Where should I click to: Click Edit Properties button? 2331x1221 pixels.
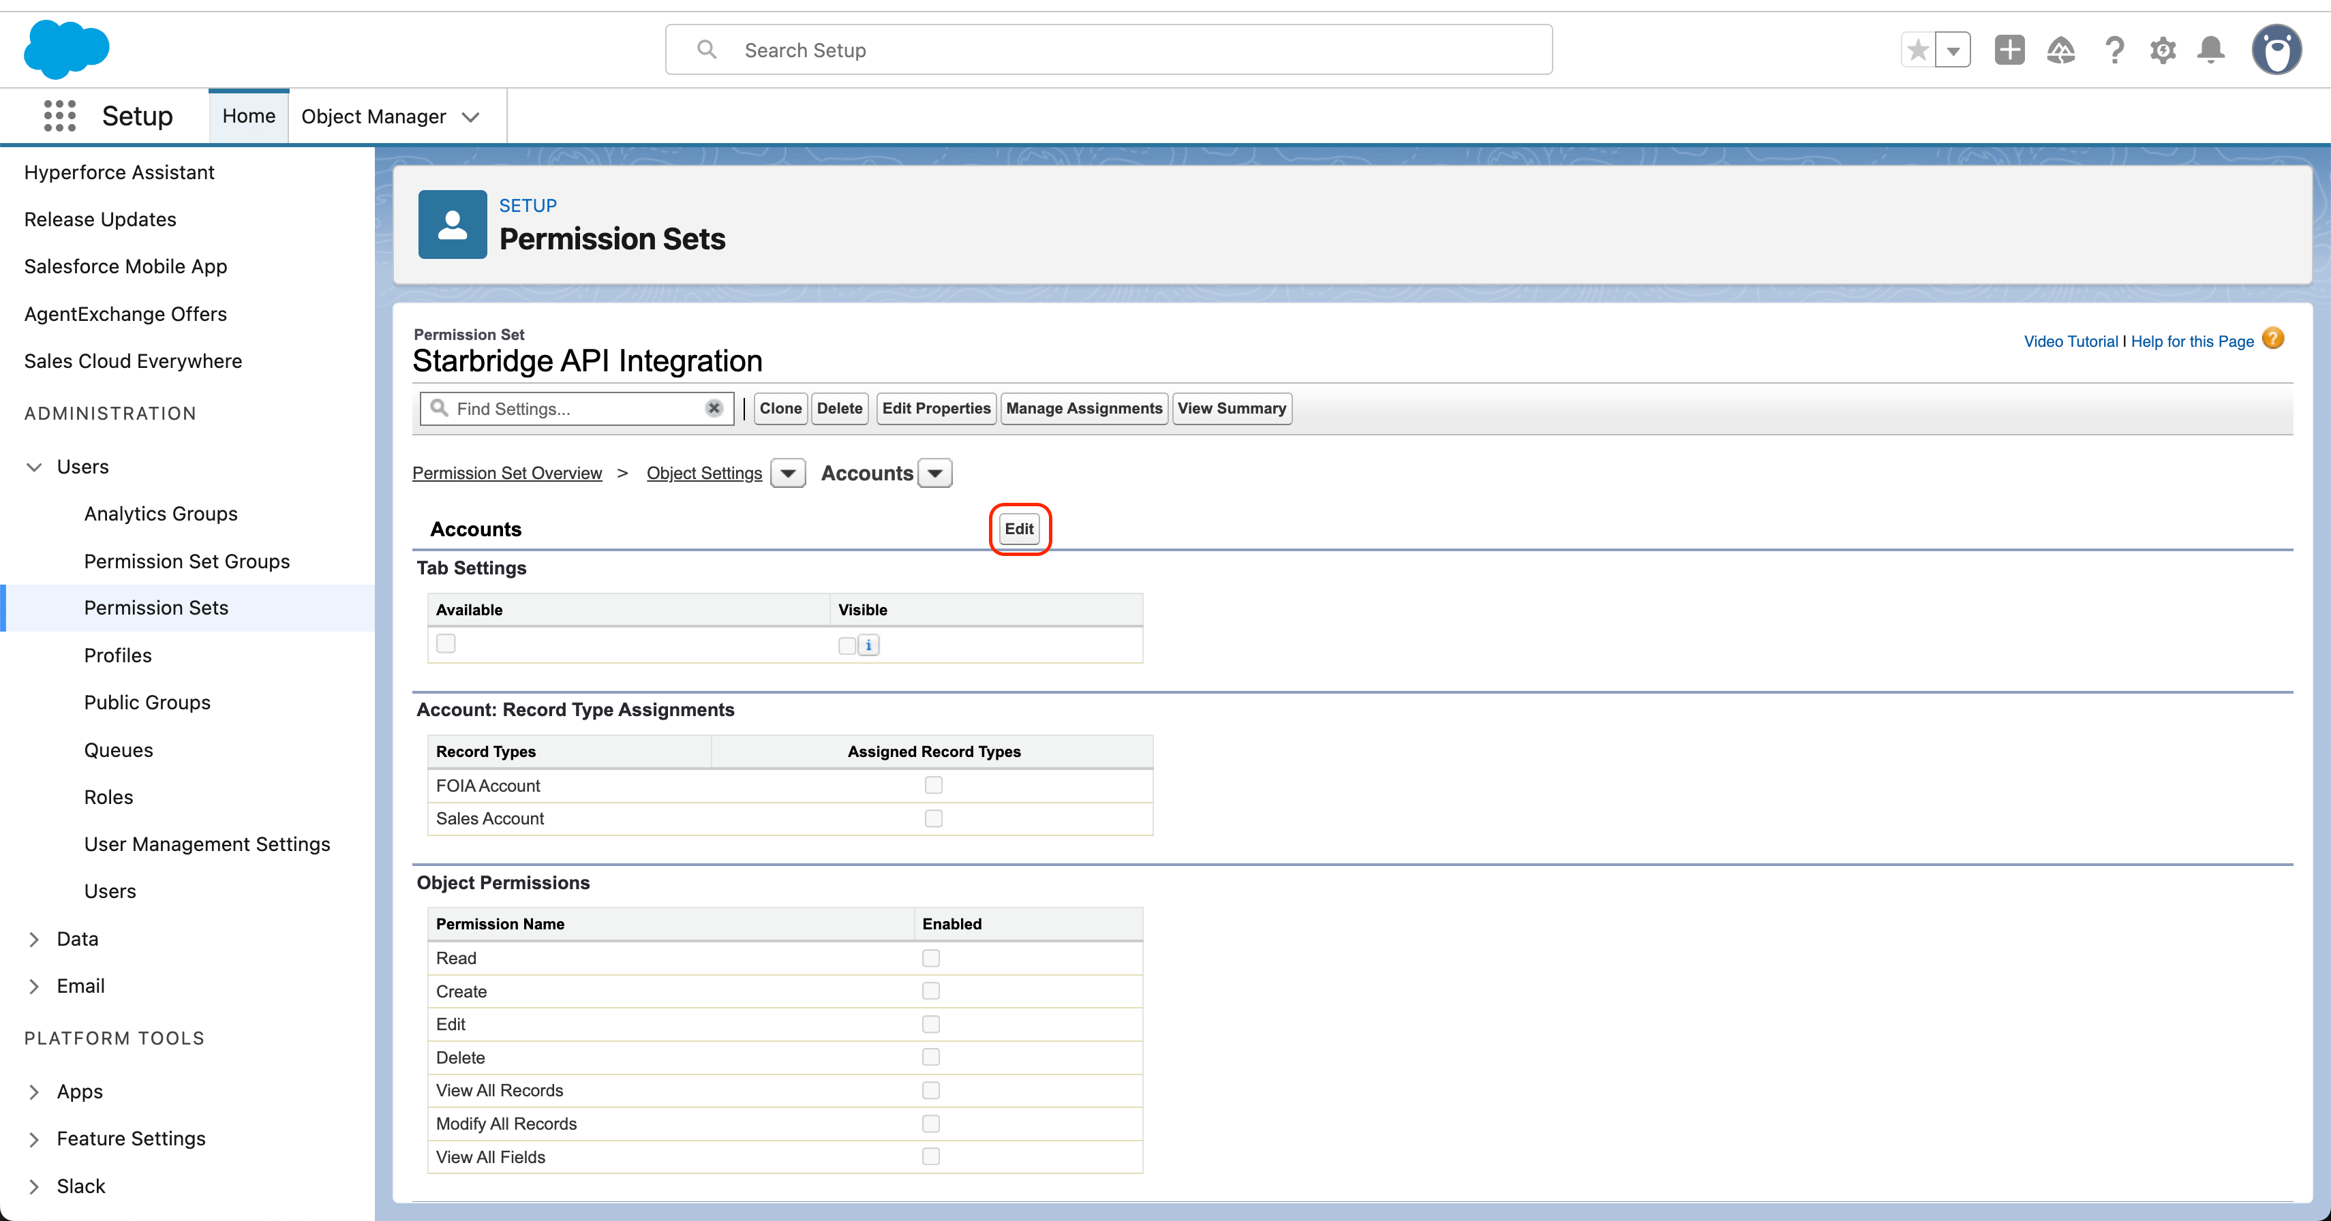pos(936,408)
